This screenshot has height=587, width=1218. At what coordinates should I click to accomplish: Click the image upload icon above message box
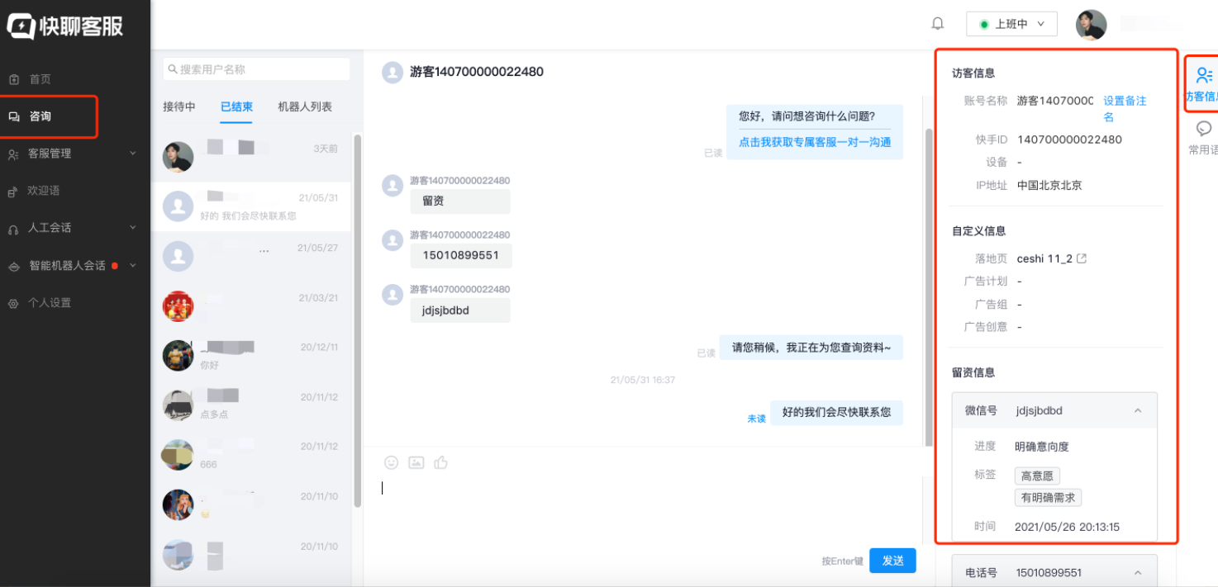point(416,462)
